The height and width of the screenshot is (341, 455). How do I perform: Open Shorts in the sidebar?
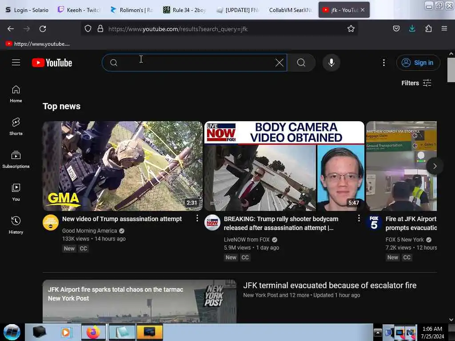coord(16,127)
